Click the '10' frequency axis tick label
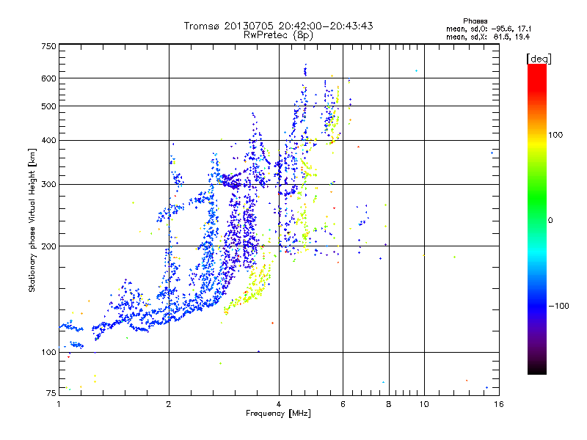Image resolution: width=587 pixels, height=440 pixels. coord(424,404)
